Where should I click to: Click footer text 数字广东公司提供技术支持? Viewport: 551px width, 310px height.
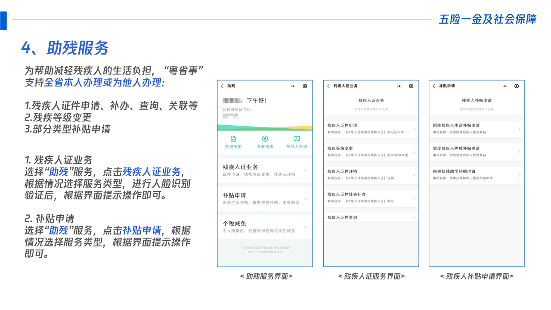coord(265,252)
